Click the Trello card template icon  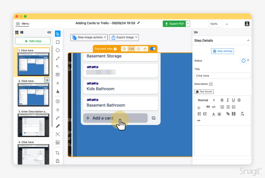[153, 118]
